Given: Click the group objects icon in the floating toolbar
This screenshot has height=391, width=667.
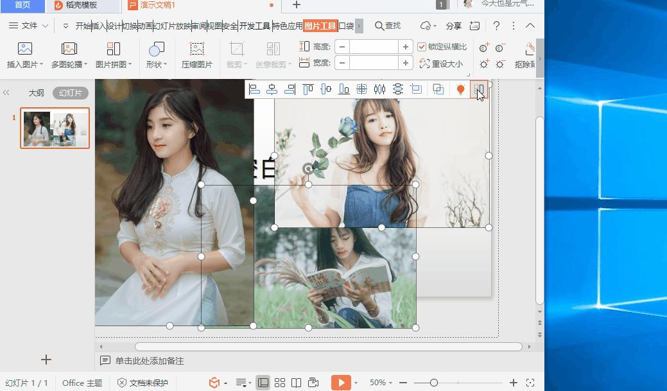Looking at the screenshot, I should (x=439, y=89).
